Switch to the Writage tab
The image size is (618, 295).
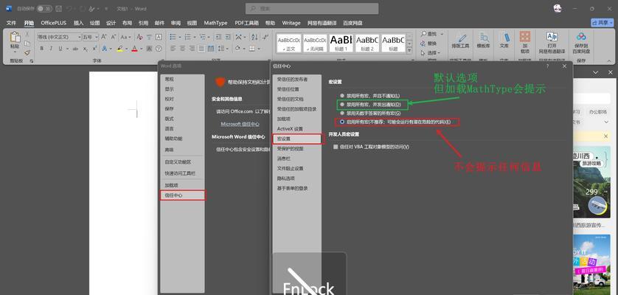pos(291,23)
